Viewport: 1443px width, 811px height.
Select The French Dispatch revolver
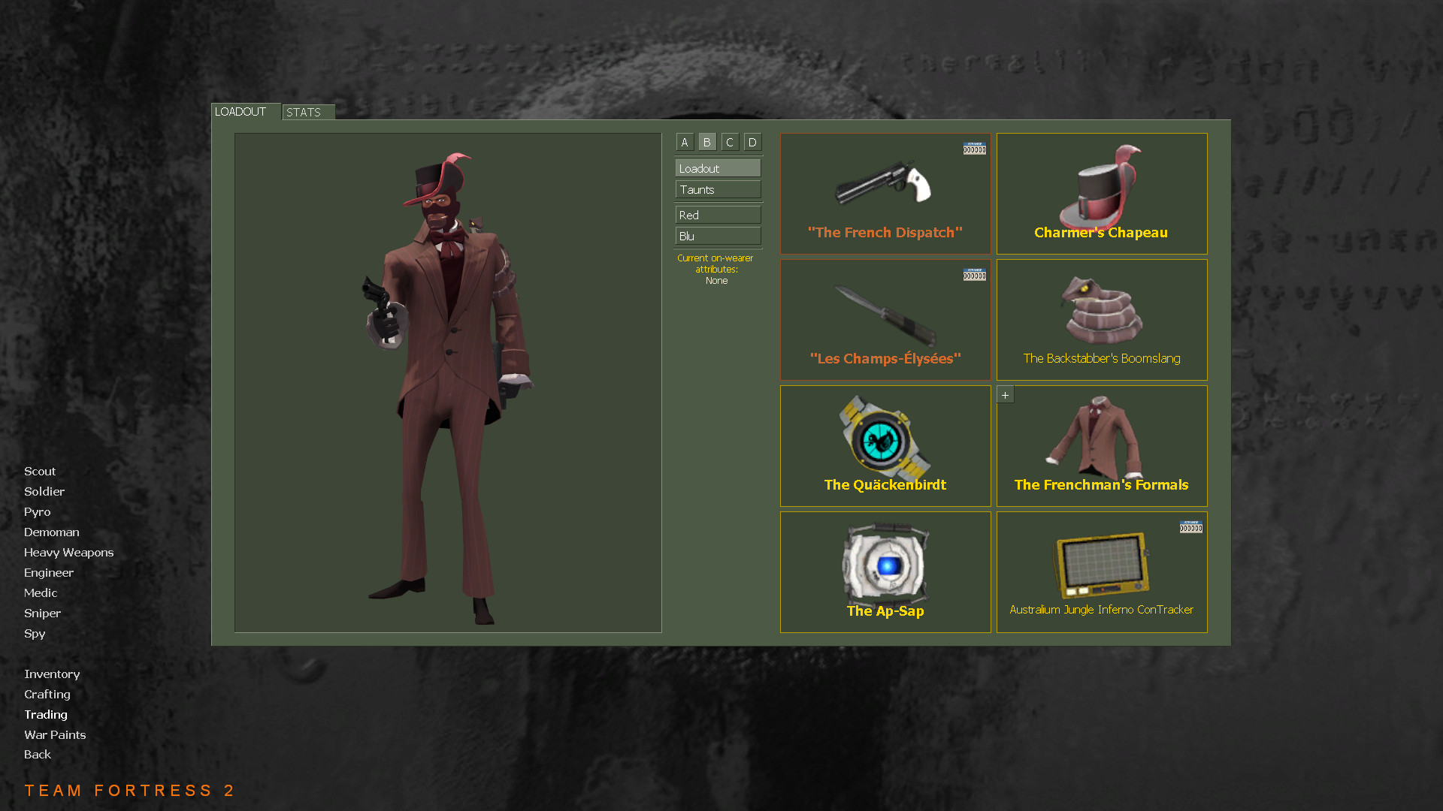tap(885, 188)
